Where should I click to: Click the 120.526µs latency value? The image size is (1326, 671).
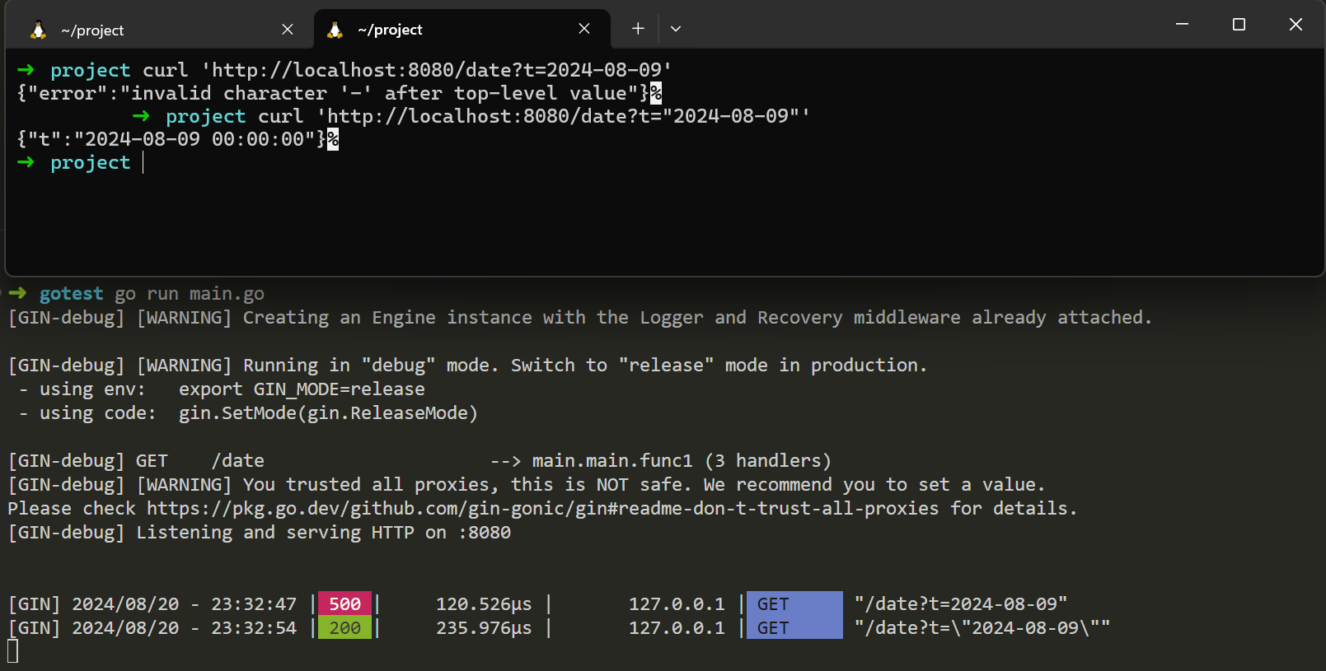pyautogui.click(x=484, y=604)
